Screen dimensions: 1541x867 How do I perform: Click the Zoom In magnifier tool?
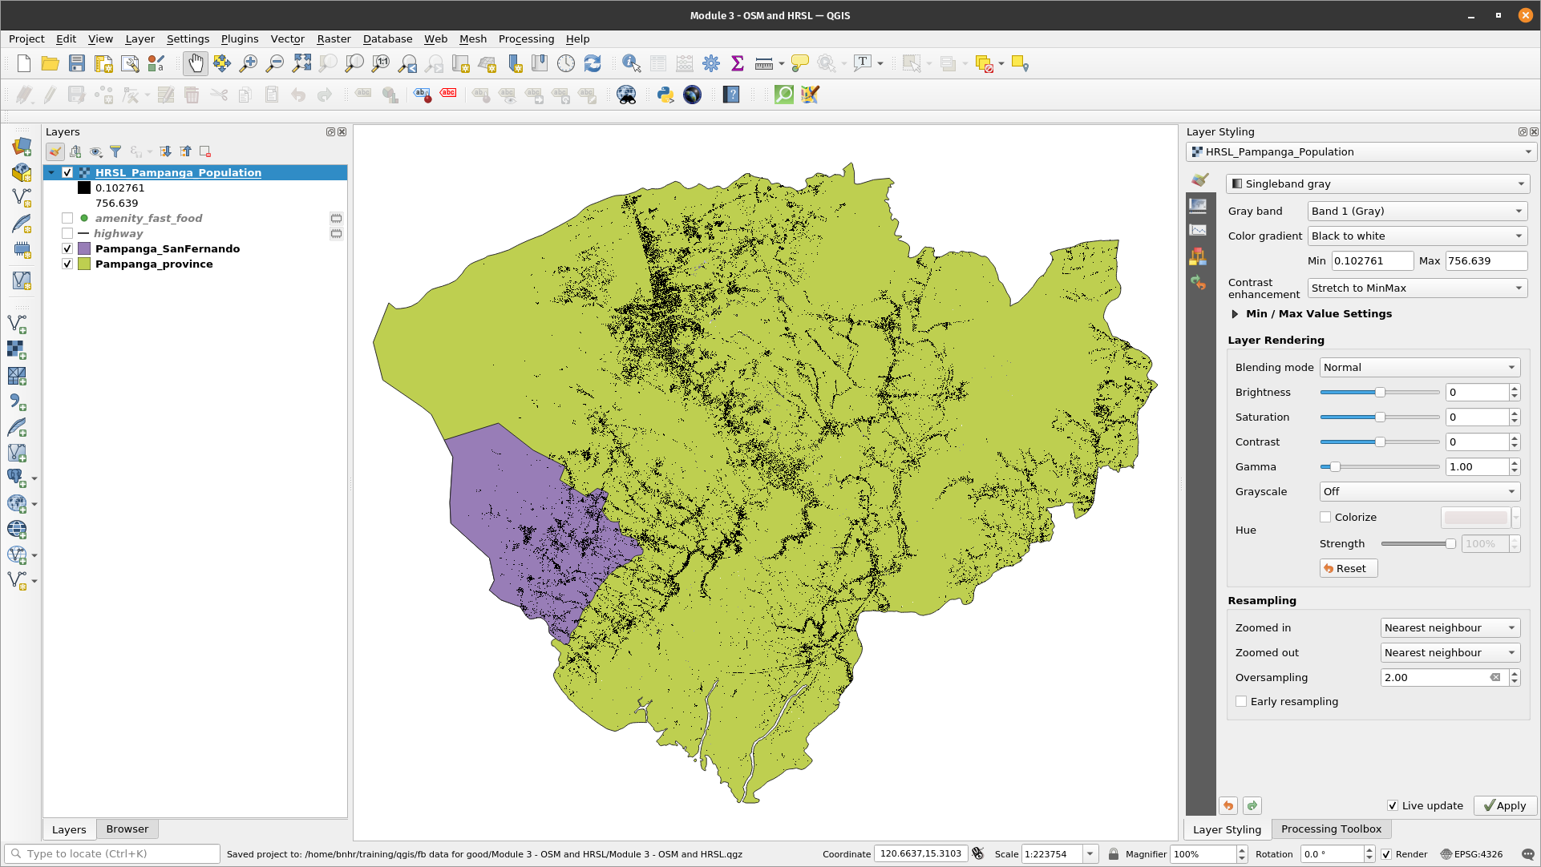tap(249, 63)
